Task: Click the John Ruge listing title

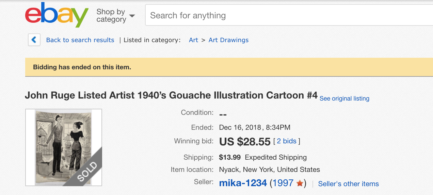Action: (171, 95)
